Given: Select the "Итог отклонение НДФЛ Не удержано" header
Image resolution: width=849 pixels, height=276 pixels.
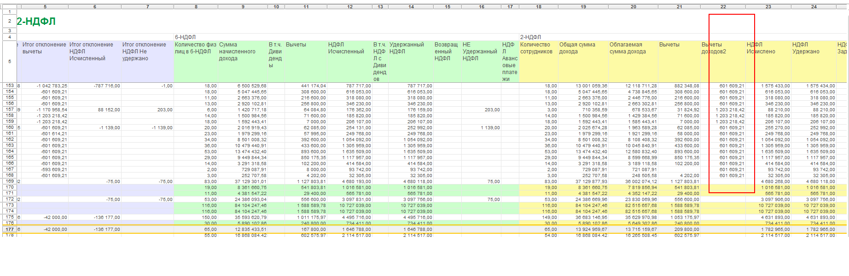Looking at the screenshot, I should coord(147,62).
